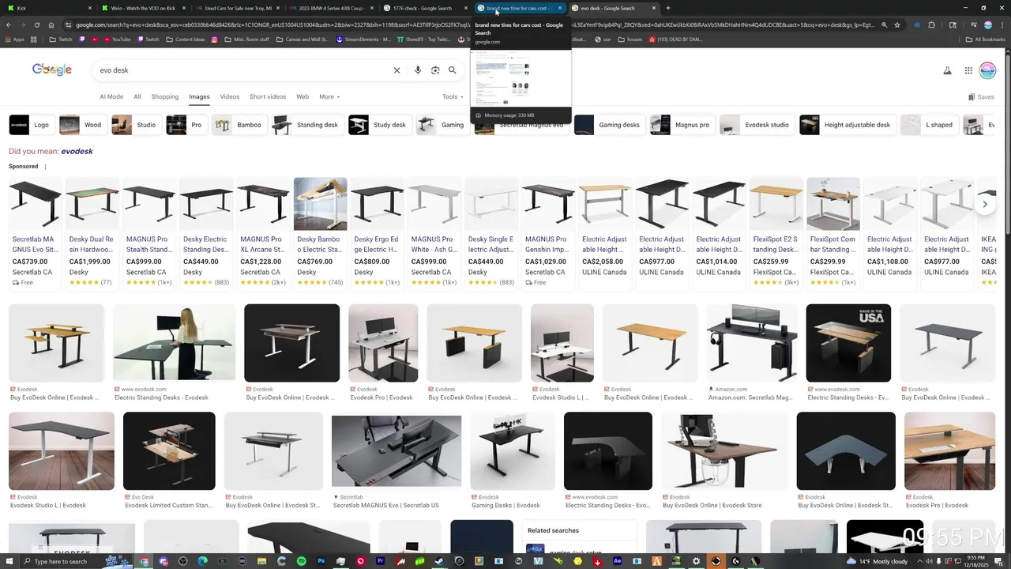1011x569 pixels.
Task: Open Evodesk Studio L corner desk thumbnail
Action: 62,451
